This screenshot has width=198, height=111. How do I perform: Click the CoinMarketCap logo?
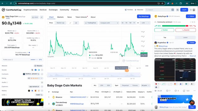11,10
